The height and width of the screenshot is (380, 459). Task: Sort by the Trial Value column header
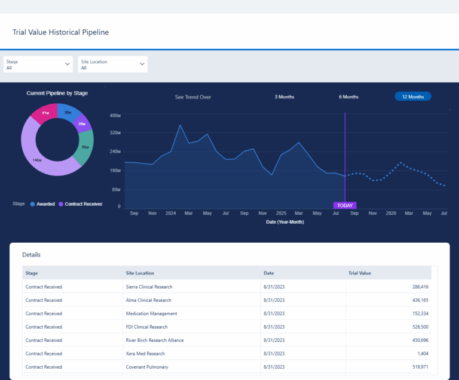(360, 273)
